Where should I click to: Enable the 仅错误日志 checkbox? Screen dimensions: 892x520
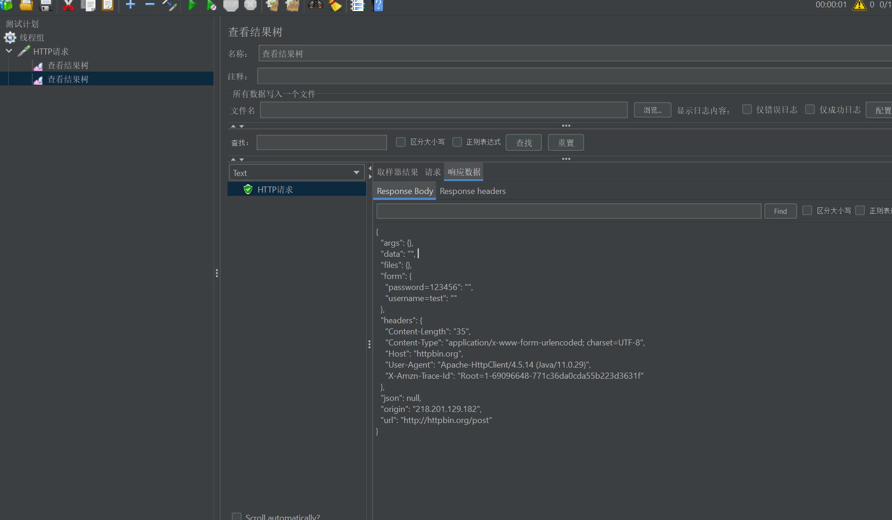click(x=747, y=109)
